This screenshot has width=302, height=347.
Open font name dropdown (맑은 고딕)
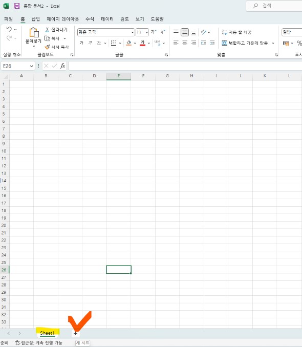point(133,32)
